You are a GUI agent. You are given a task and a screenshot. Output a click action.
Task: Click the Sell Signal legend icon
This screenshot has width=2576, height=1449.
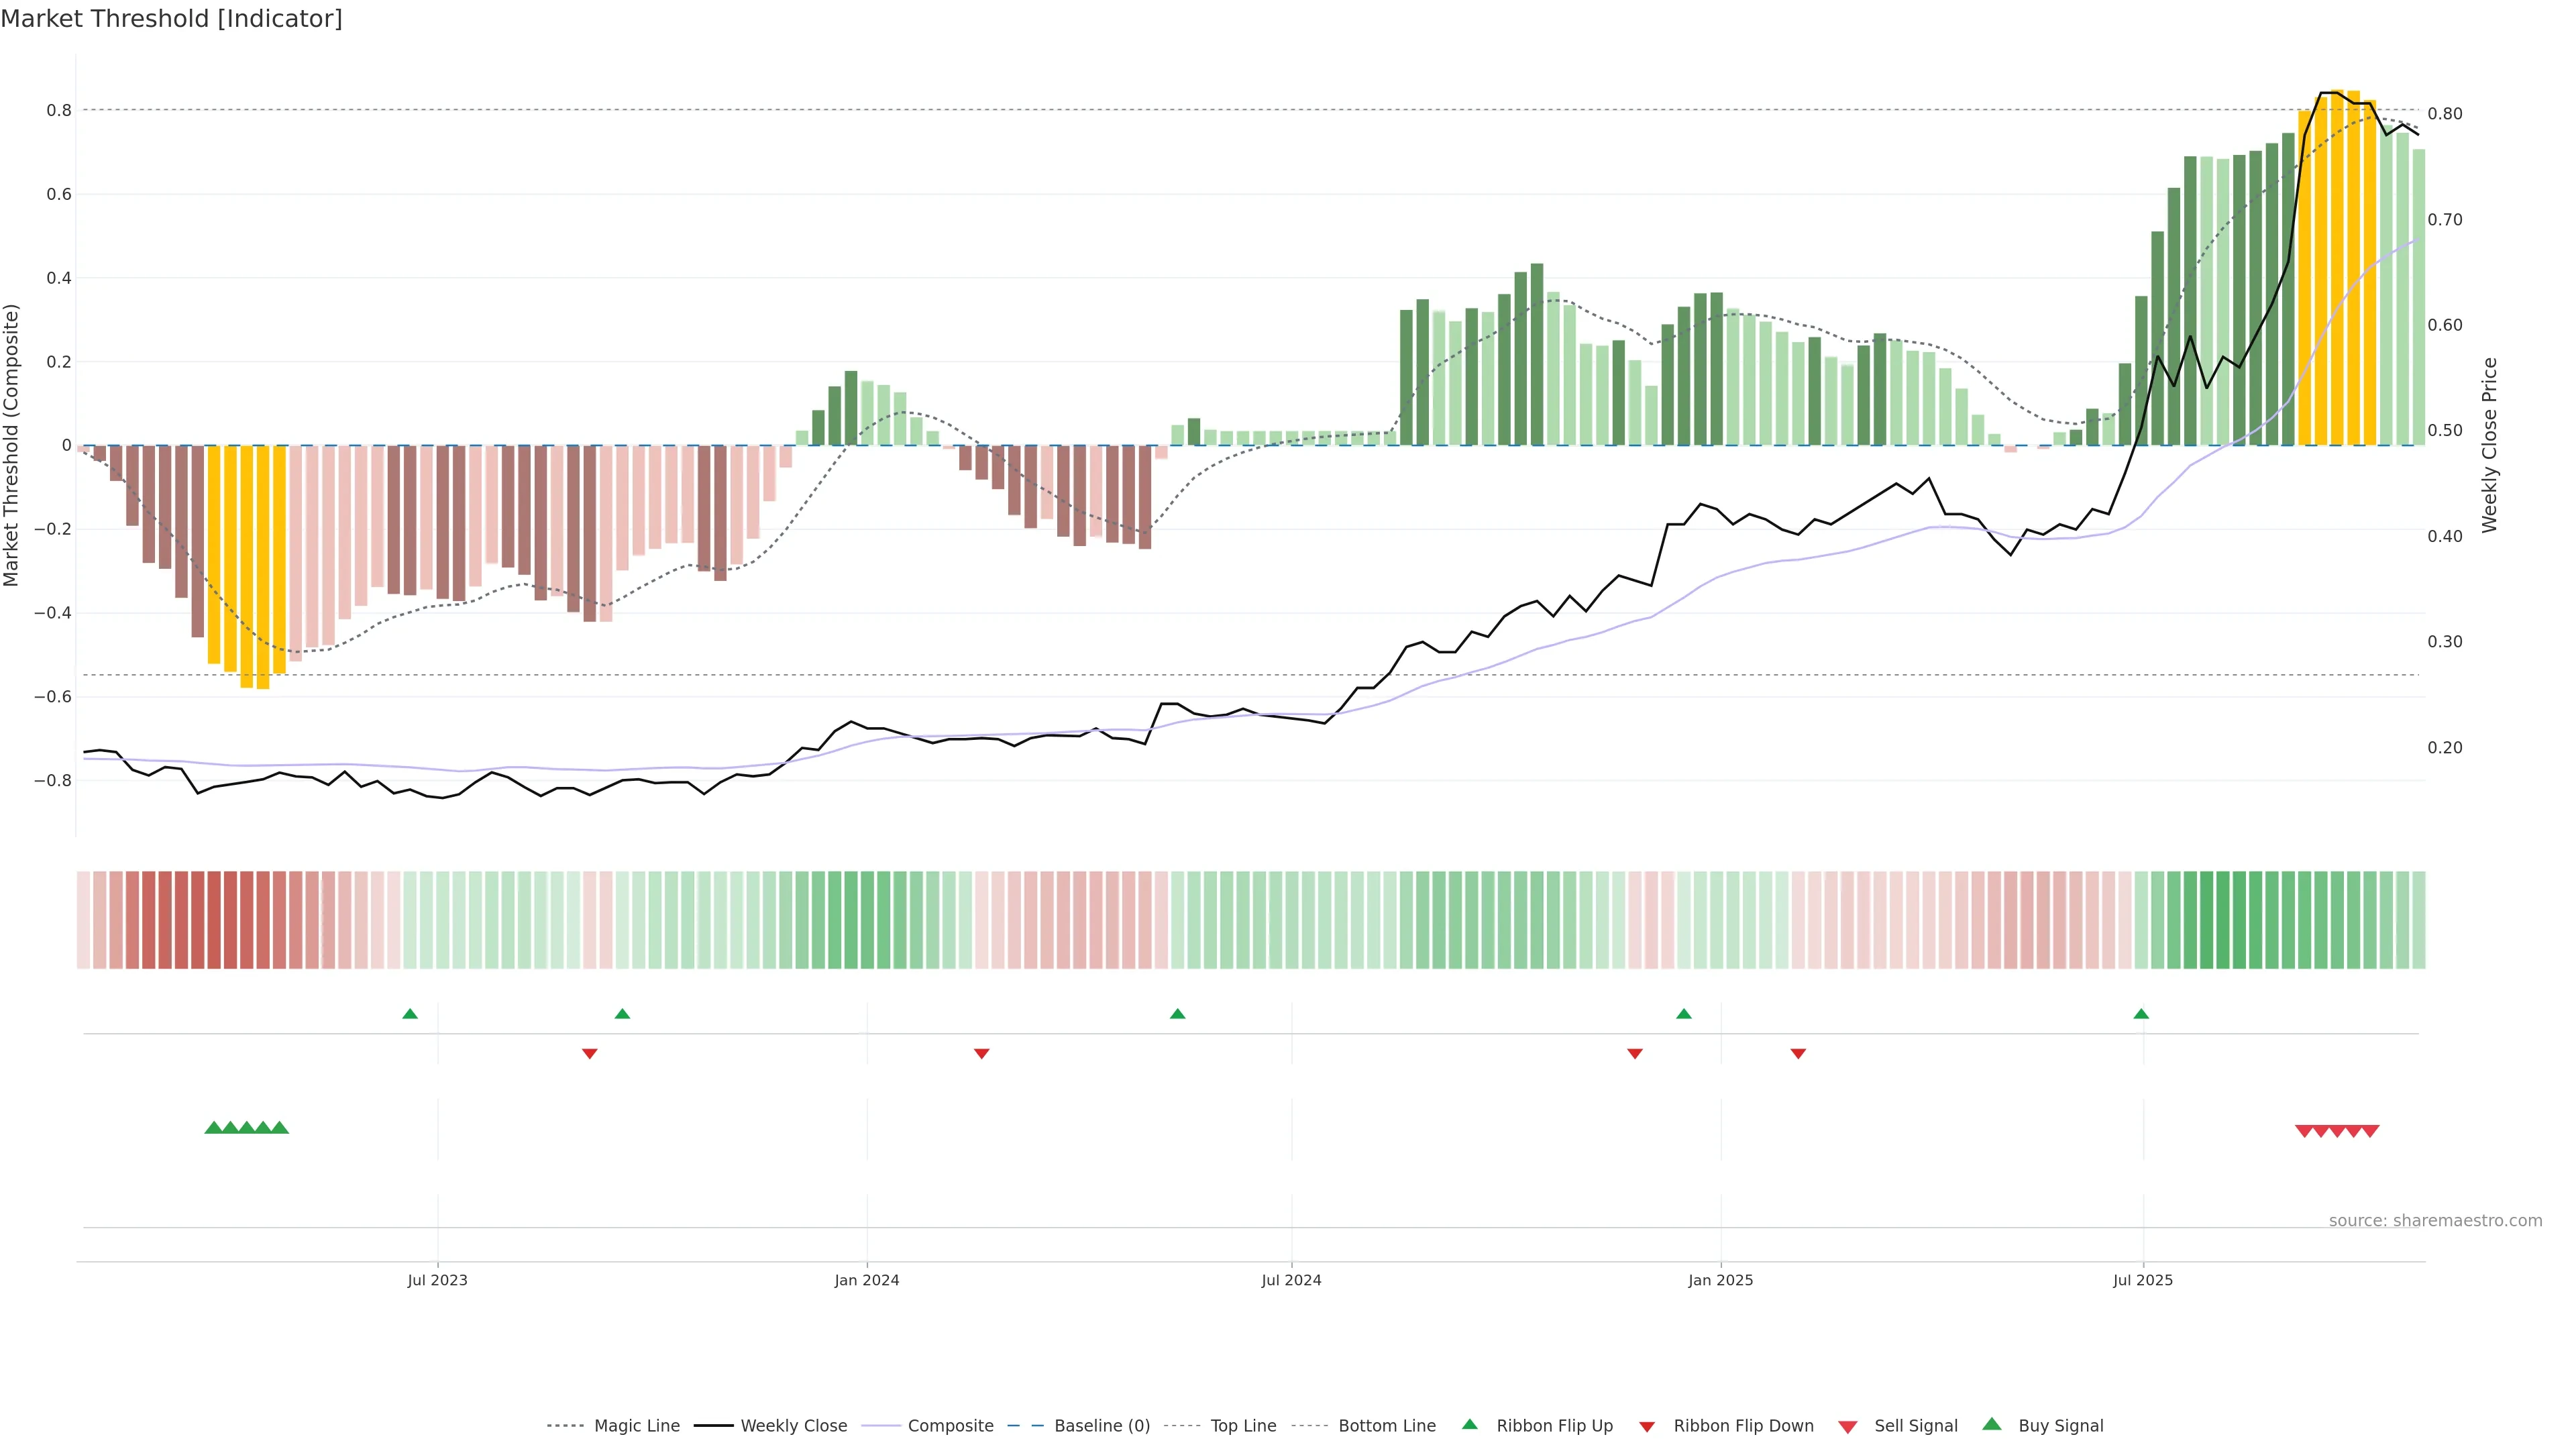click(1847, 1427)
